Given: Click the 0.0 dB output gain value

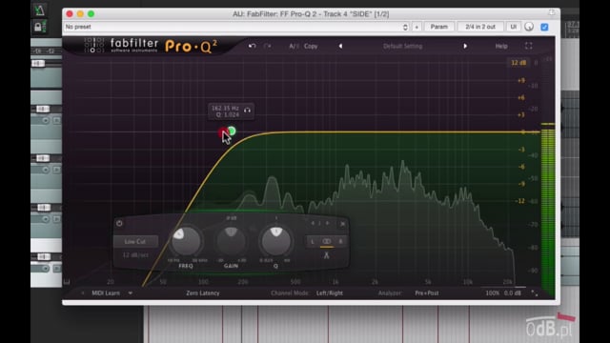Looking at the screenshot, I should point(513,293).
